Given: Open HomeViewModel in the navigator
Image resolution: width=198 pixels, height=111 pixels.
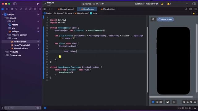Looking at the screenshot, I should pyautogui.click(x=20, y=45).
